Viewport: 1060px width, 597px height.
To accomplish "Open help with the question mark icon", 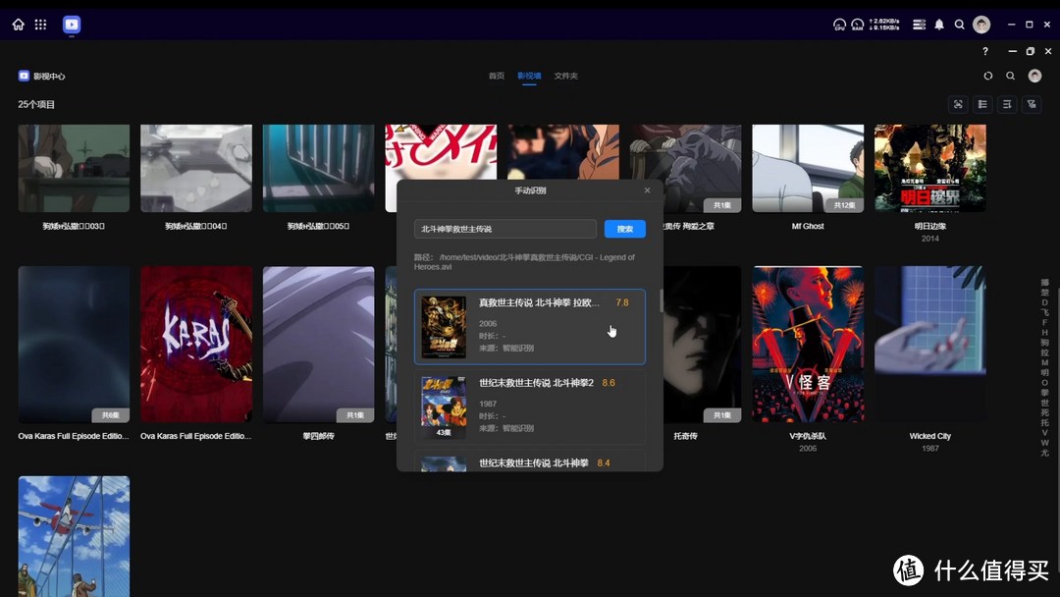I will point(985,51).
